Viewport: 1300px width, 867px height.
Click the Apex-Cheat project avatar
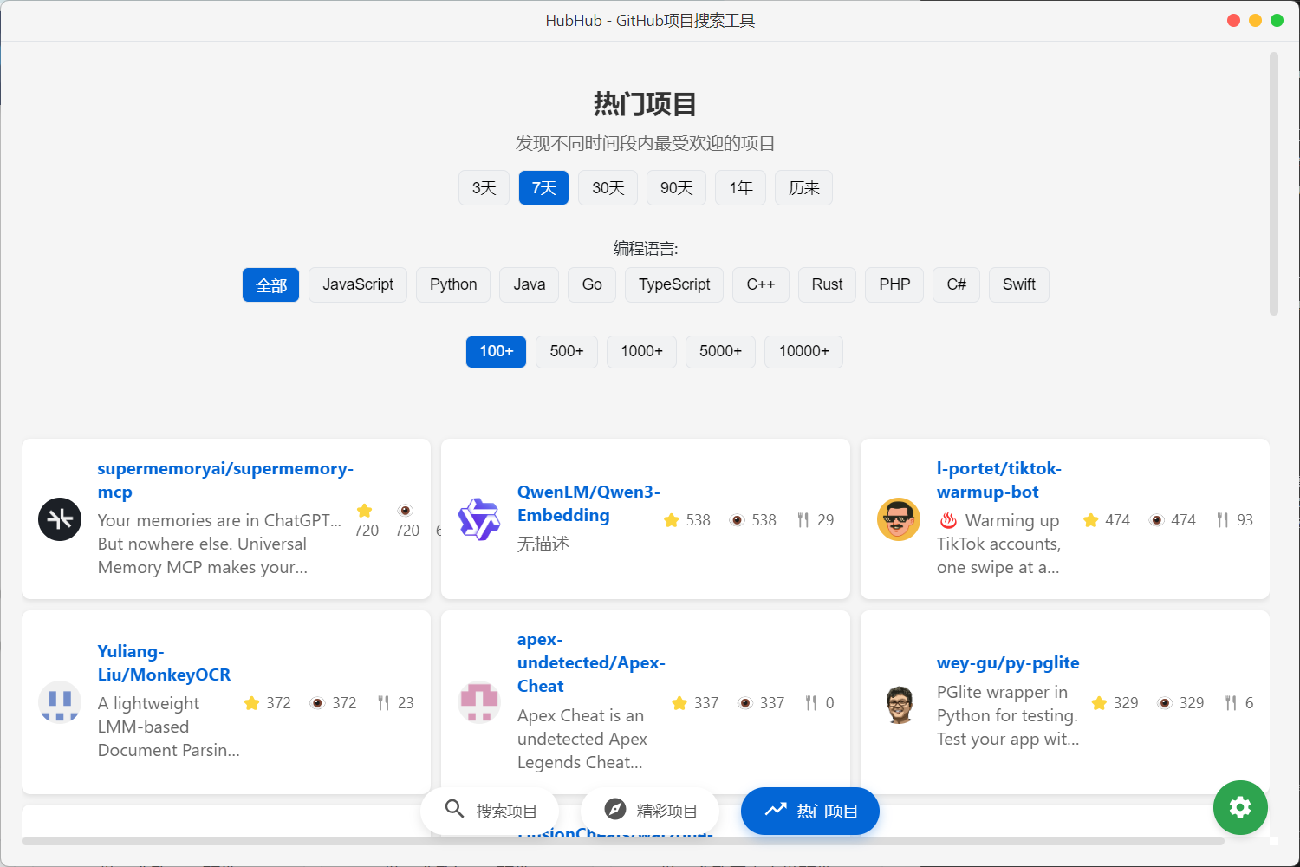[x=479, y=702]
